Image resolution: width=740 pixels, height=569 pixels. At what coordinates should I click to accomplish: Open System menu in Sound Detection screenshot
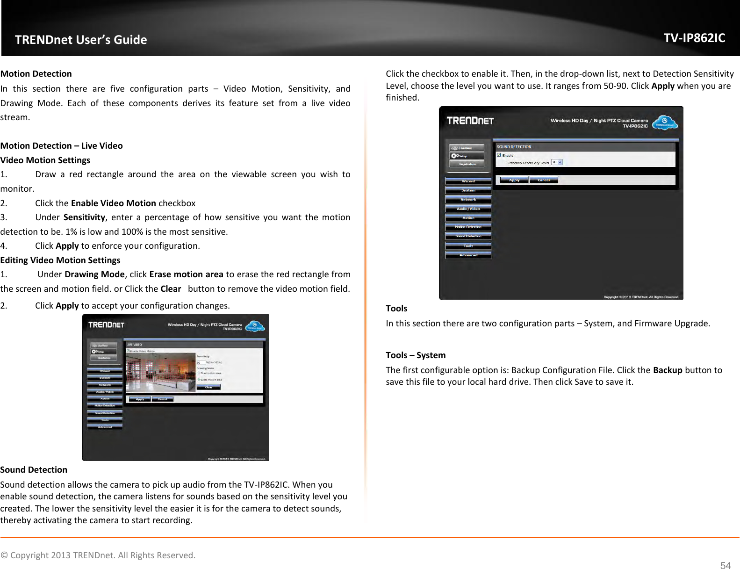tap(468, 190)
